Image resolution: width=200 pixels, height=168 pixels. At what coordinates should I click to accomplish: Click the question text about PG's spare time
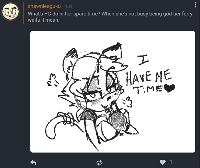(110, 17)
